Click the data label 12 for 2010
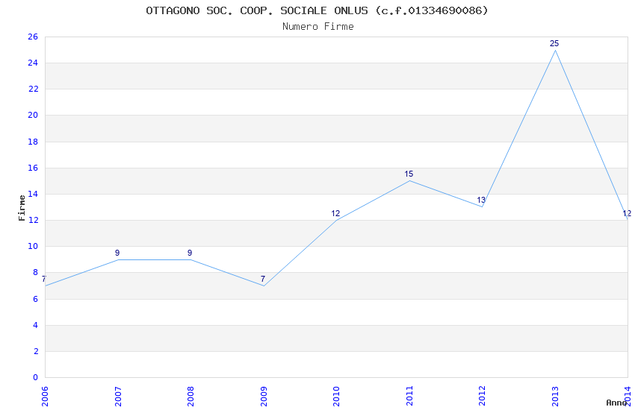Image resolution: width=635 pixels, height=410 pixels. pos(335,214)
